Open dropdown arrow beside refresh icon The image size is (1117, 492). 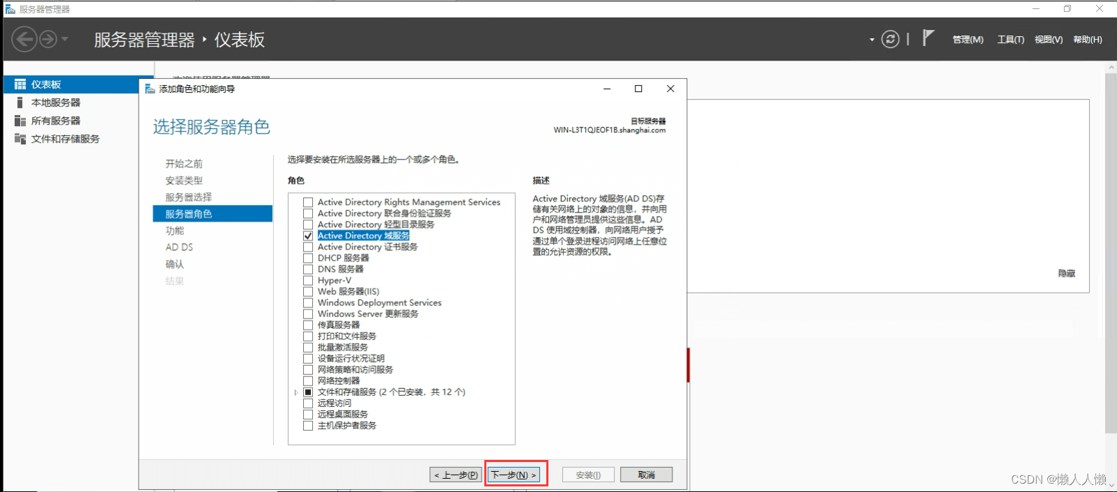click(x=872, y=40)
